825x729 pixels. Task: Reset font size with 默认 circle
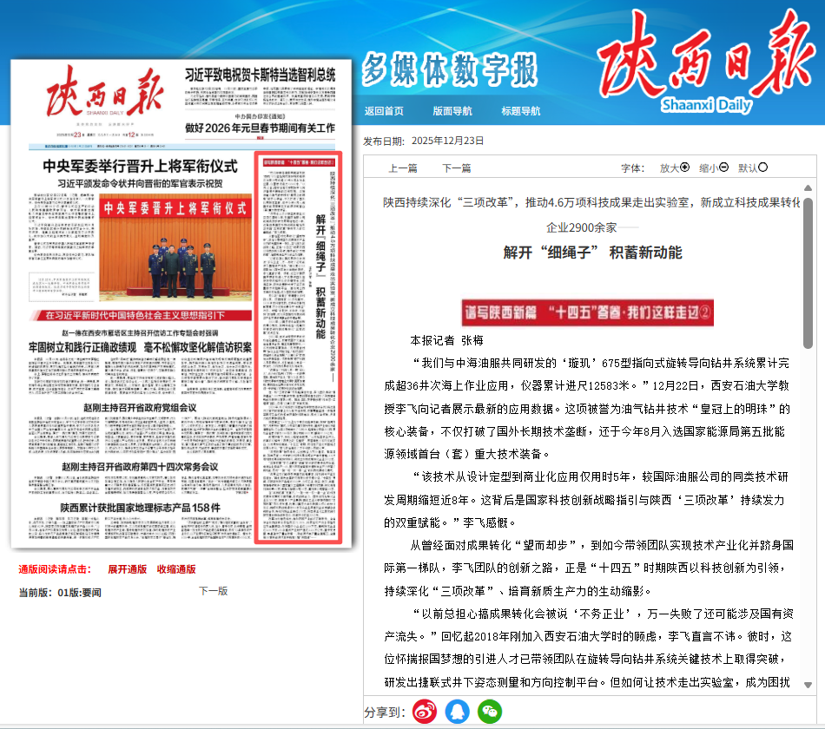coord(763,167)
